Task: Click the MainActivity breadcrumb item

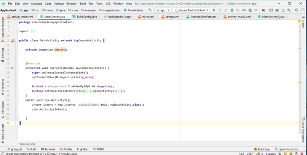Action: [x=133, y=10]
